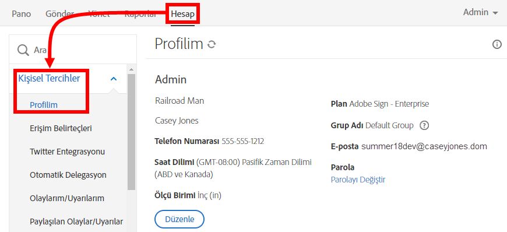
Task: Select Profilim in the sidebar
Action: (44, 105)
